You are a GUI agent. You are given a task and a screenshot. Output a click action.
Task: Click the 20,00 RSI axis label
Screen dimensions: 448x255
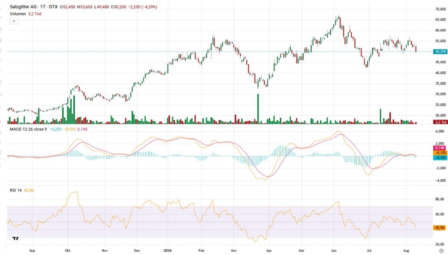pos(440,245)
